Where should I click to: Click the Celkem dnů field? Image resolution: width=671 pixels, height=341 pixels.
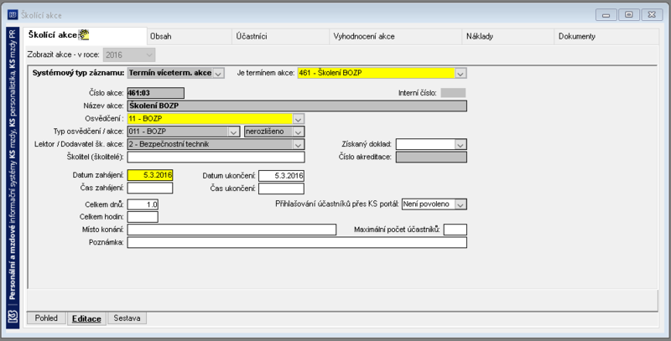(143, 204)
